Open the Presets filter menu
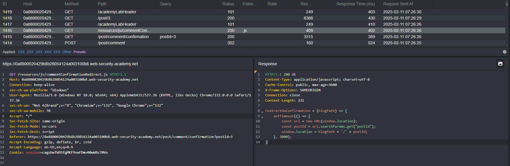Screen dimensions: 510x166 click(79, 52)
